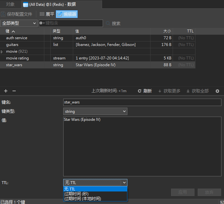Select the movie rating key row
224x204 pixels.
pos(98,58)
